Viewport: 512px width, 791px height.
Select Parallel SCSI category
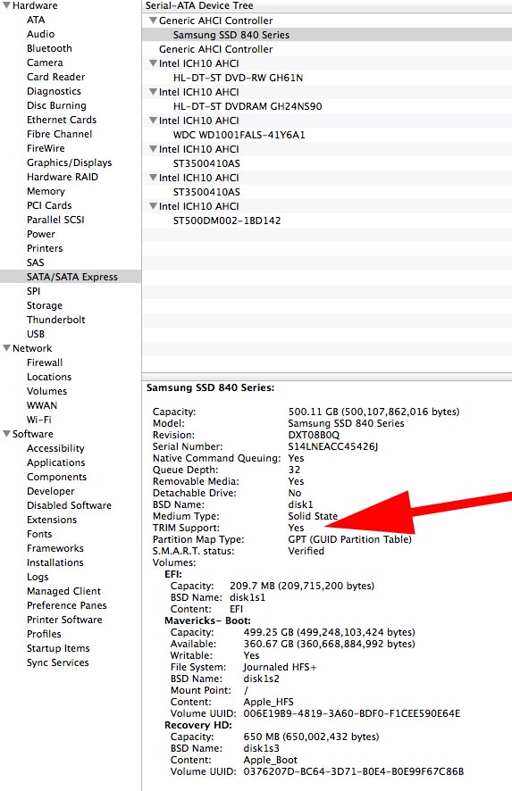pos(55,220)
